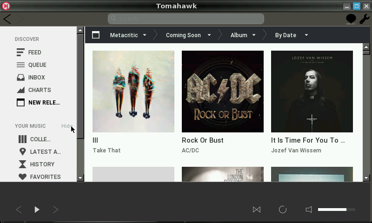Viewport: 372px width, 223px height.
Task: Click sidebar scrollbar down arrow
Action: 80,178
